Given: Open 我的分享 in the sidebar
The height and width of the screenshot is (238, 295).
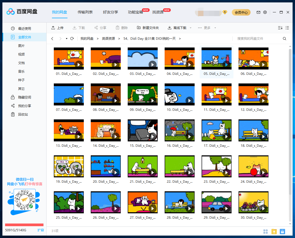Looking at the screenshot, I should click(24, 106).
